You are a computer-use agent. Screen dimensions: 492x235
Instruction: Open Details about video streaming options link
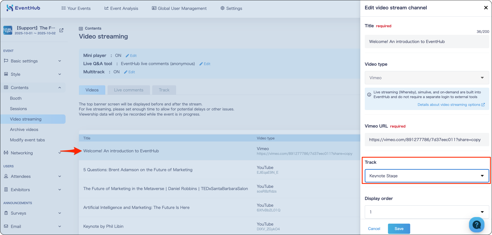(451, 105)
